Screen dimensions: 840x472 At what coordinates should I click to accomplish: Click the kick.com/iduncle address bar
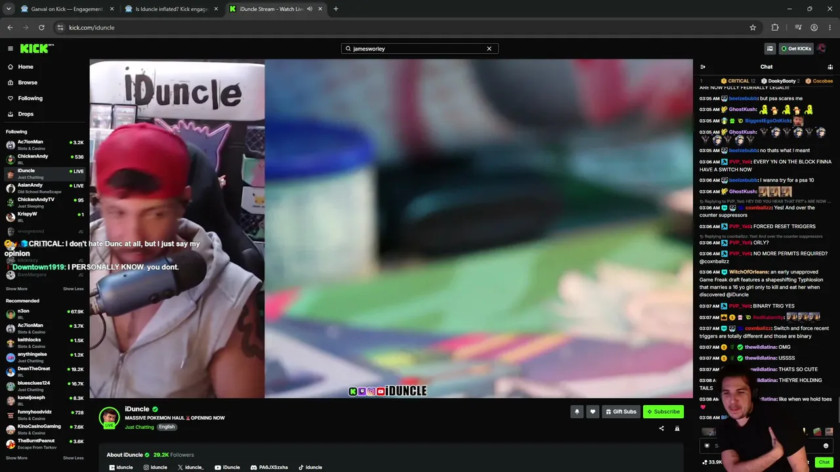pos(407,28)
